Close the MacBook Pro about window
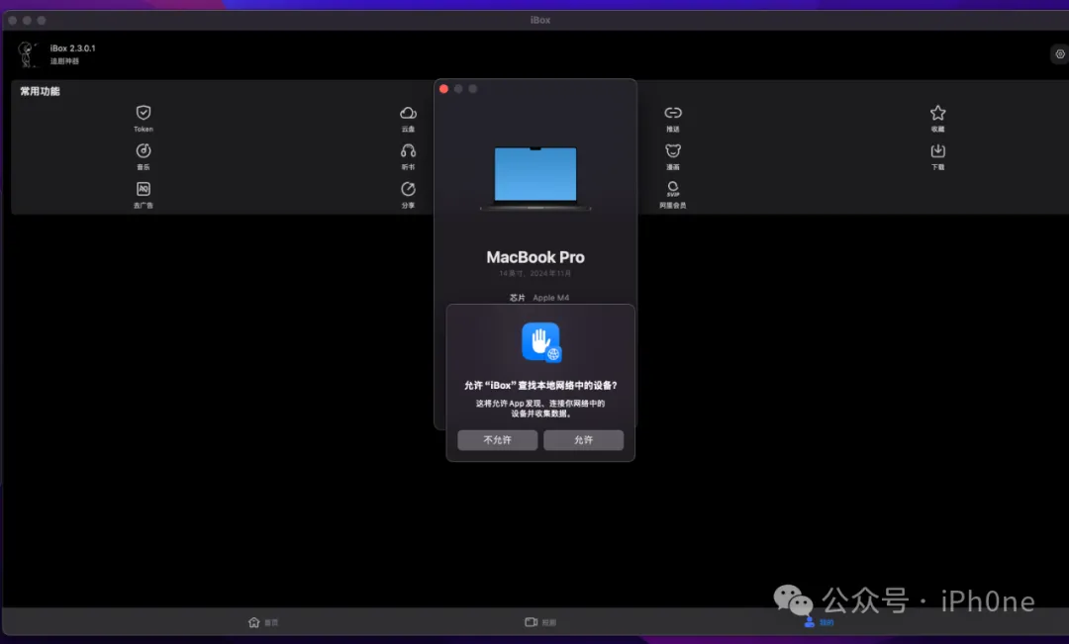Image resolution: width=1069 pixels, height=644 pixels. click(x=443, y=89)
